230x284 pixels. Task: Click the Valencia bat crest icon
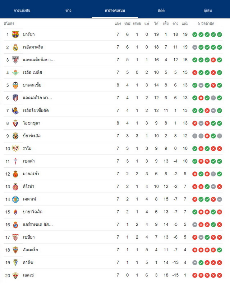pyautogui.click(x=15, y=85)
